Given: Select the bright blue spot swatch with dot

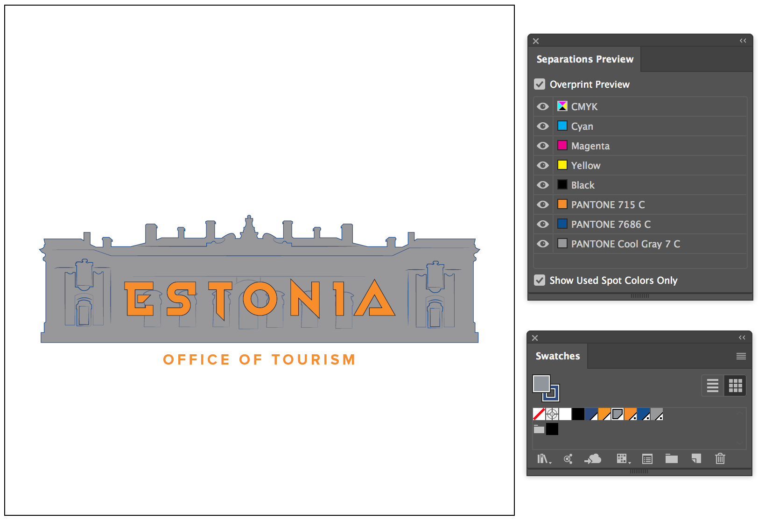Looking at the screenshot, I should coord(644,414).
